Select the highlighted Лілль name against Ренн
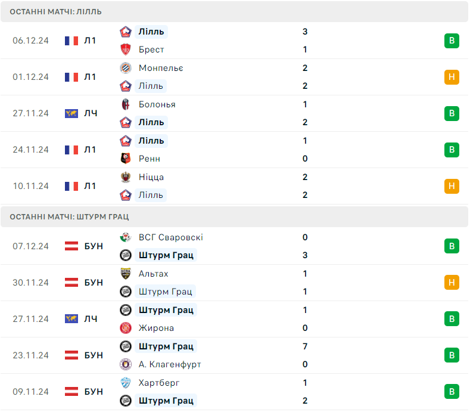The height and width of the screenshot is (412, 470). (151, 141)
